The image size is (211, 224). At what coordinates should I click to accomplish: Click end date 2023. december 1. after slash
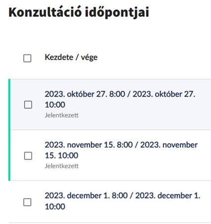point(168,196)
